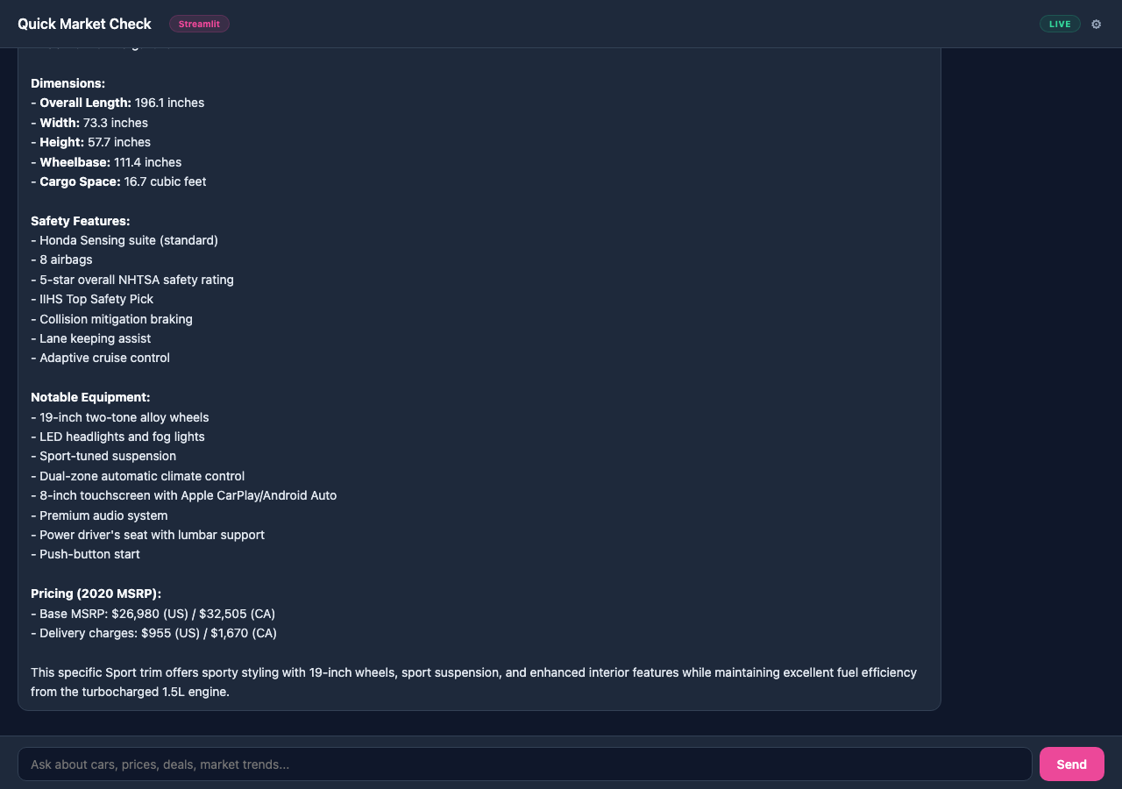The width and height of the screenshot is (1122, 789).
Task: Click the Streamlit framework pill label
Action: (x=199, y=24)
